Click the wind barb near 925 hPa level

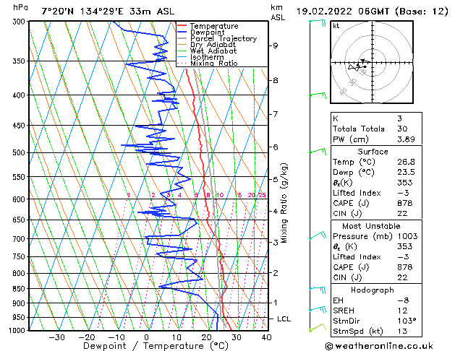(x=318, y=310)
